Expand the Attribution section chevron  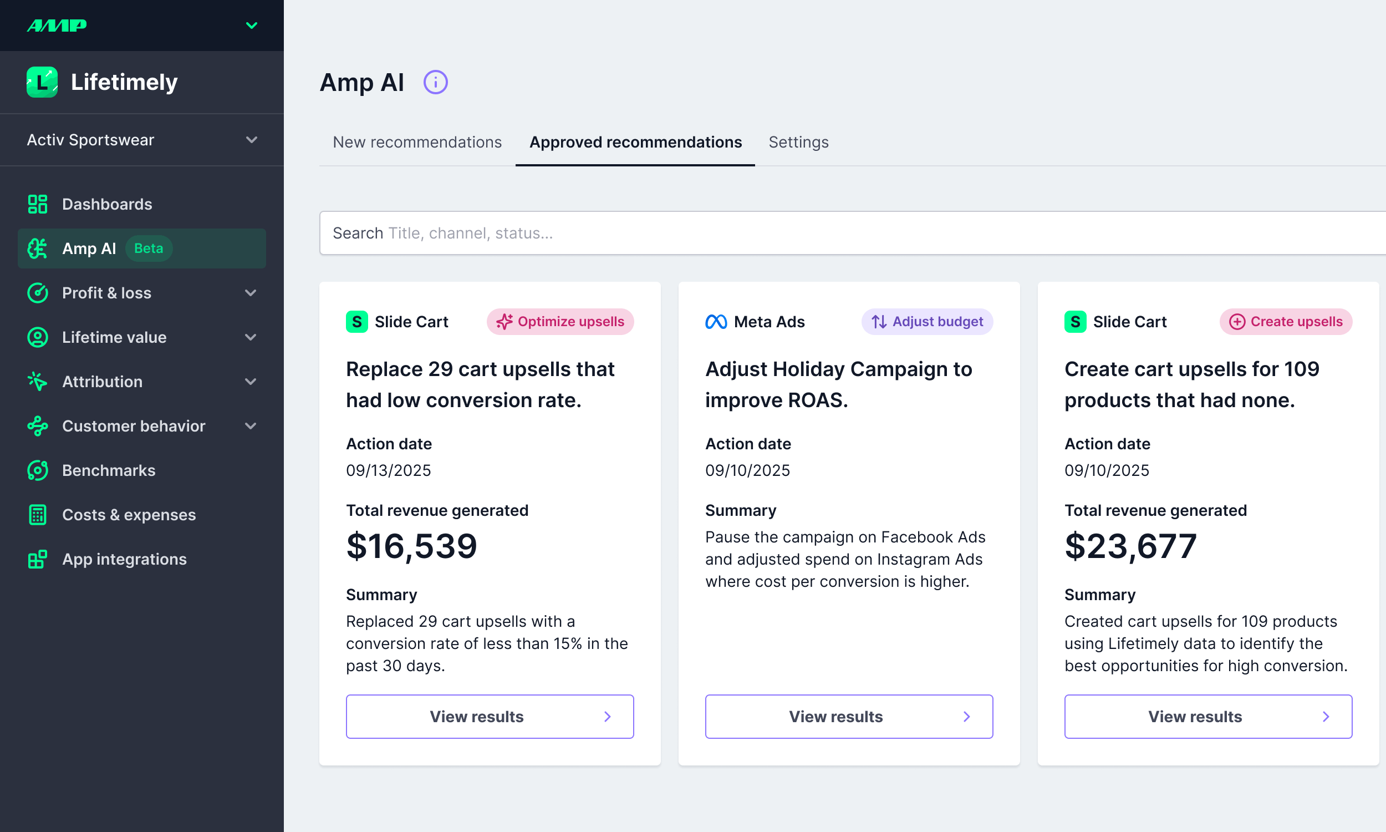pos(251,382)
